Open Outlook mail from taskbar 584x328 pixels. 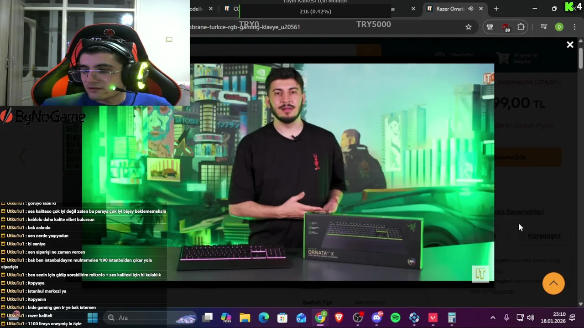point(301,318)
